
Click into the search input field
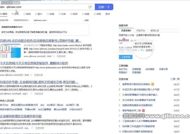(46, 7)
